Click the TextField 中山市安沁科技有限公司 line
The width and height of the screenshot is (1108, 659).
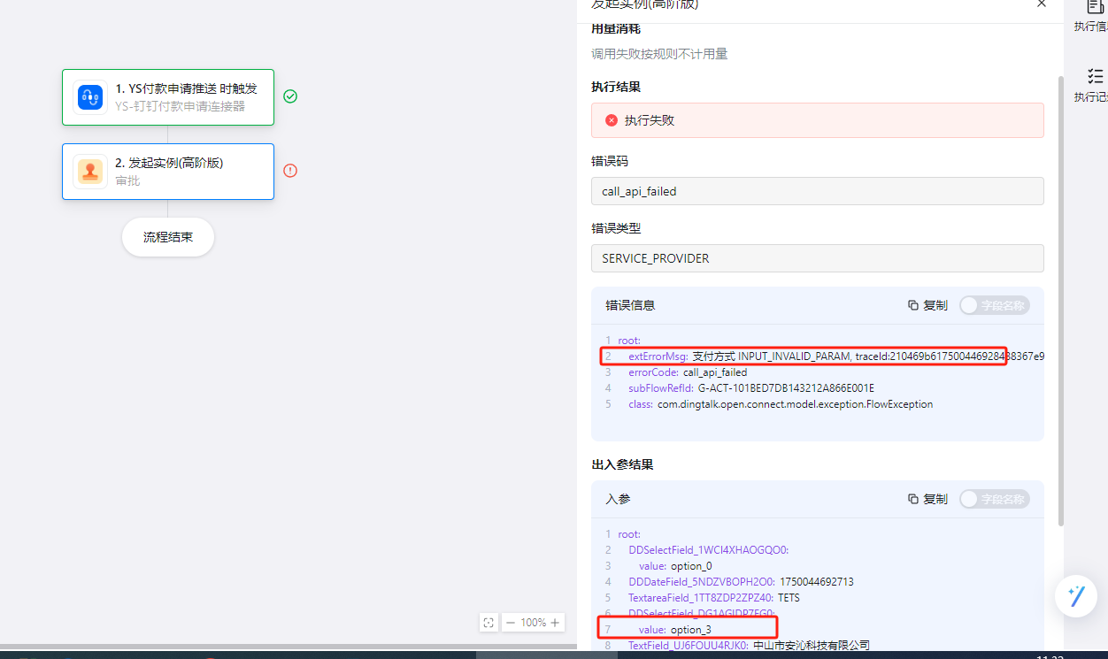tap(749, 646)
